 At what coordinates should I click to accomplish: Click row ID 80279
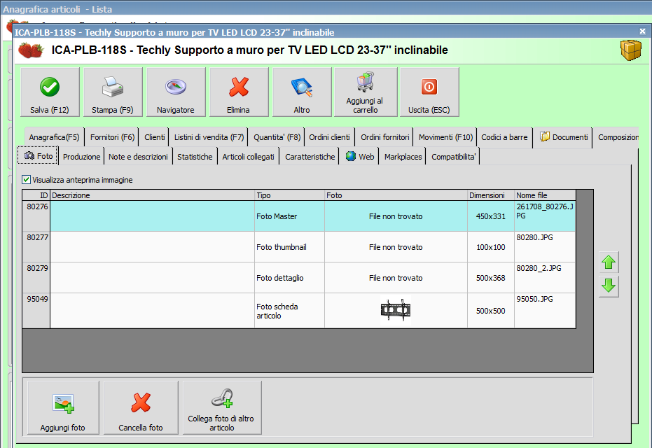(36, 278)
